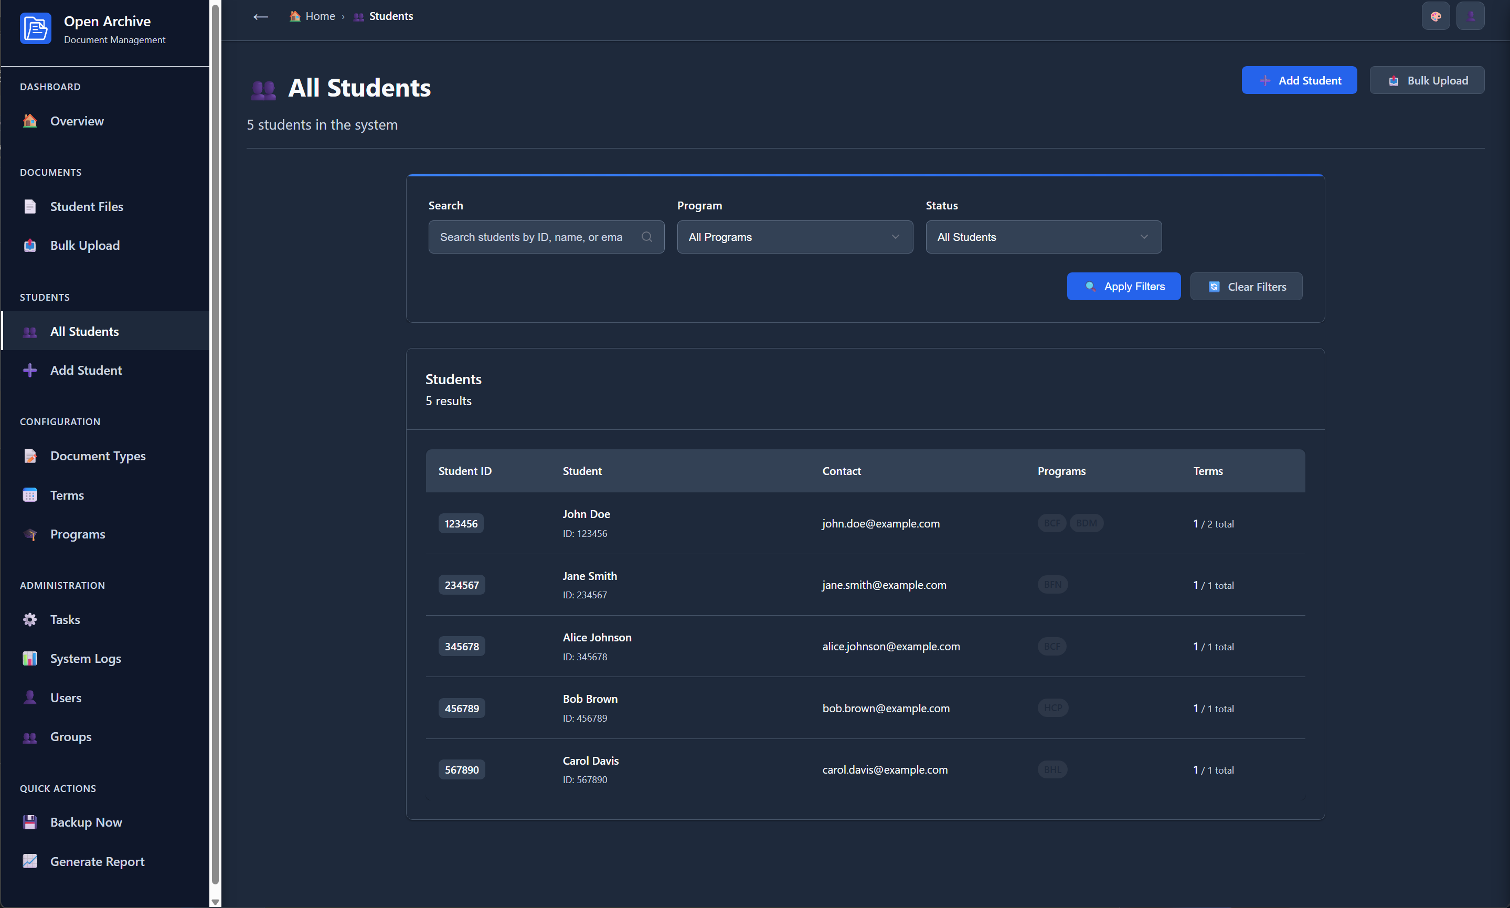Click the floppy disk icon beside Backup Now
The width and height of the screenshot is (1510, 908).
click(29, 822)
